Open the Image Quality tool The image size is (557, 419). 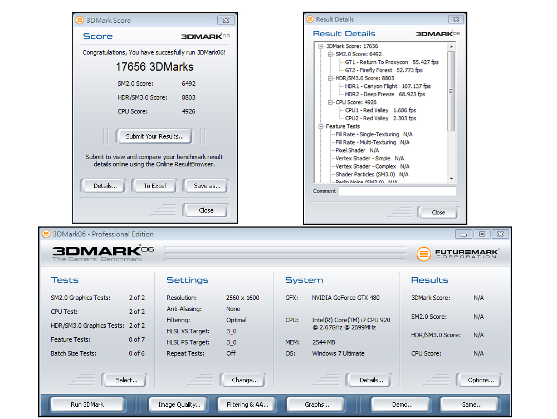179,405
